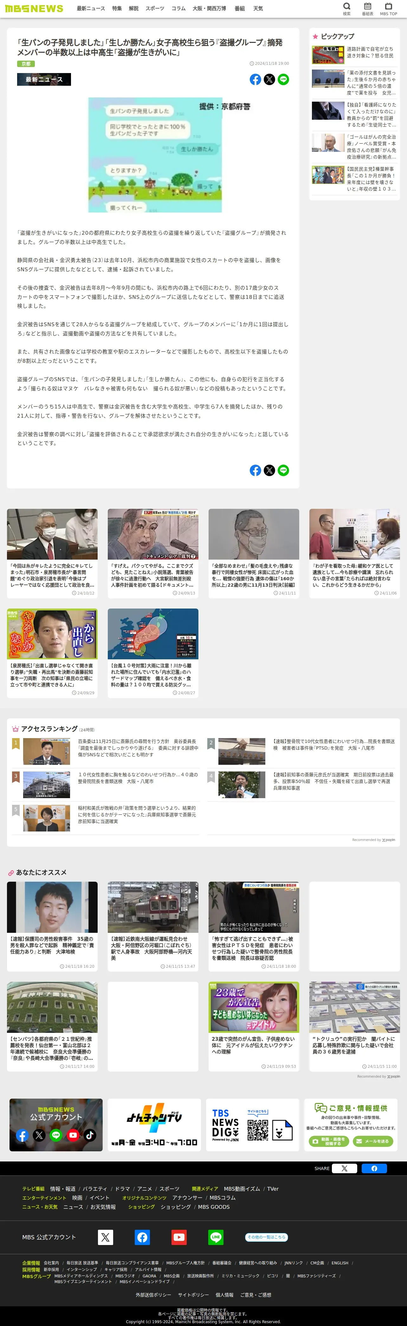Open 外部送信ポリシー footer link
Viewport: 407px width, 1326px height.
(153, 1295)
